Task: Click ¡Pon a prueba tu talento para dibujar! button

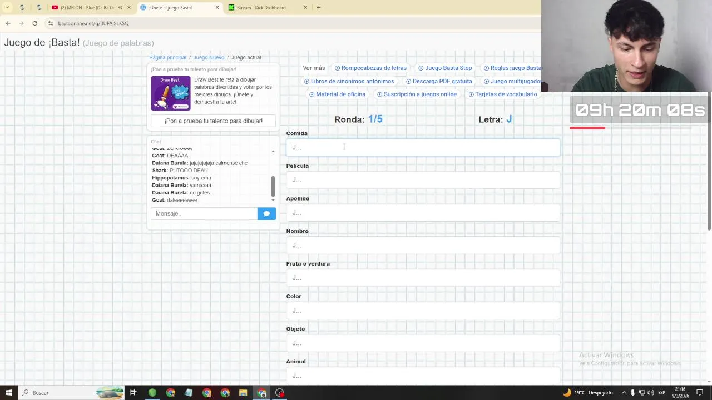Action: [214, 121]
